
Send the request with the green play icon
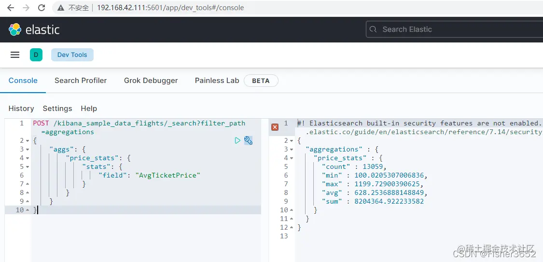tap(237, 140)
